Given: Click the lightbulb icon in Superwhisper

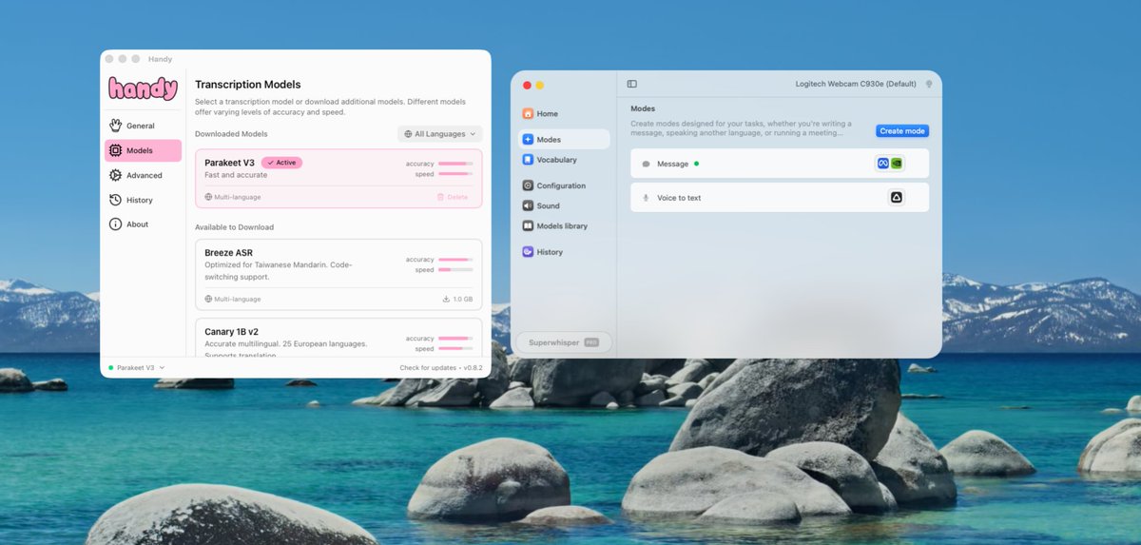Looking at the screenshot, I should tap(929, 84).
